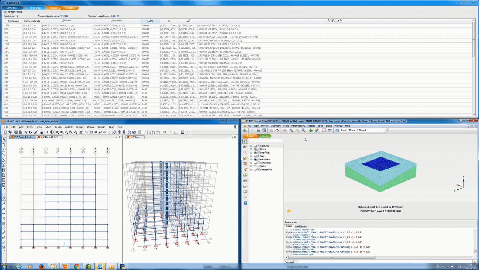The height and width of the screenshot is (270, 479).
Task: Open the Phase_2 step dropdown
Action: (384, 130)
